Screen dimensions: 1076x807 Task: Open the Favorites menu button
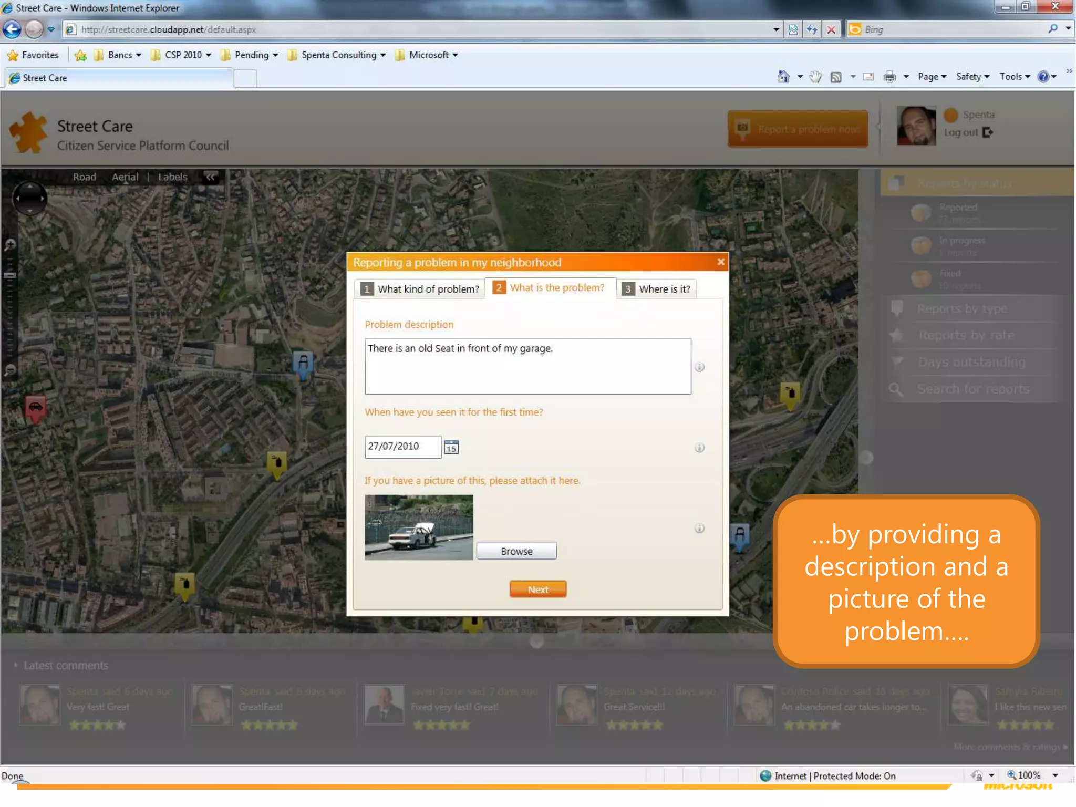tap(33, 55)
